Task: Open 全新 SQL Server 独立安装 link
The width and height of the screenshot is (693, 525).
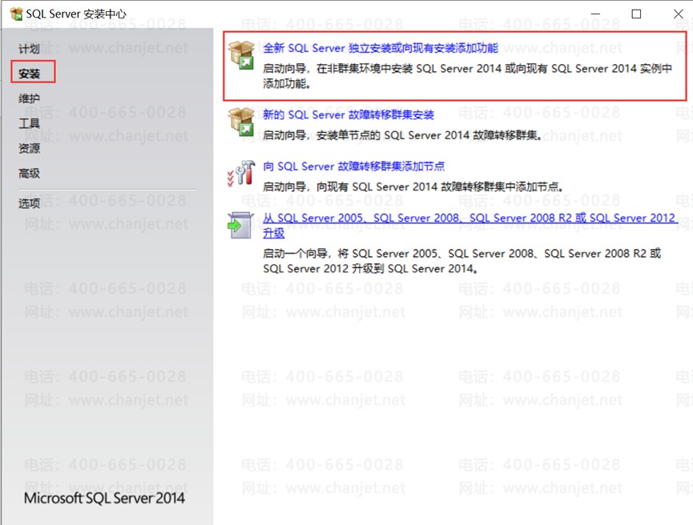Action: click(381, 48)
